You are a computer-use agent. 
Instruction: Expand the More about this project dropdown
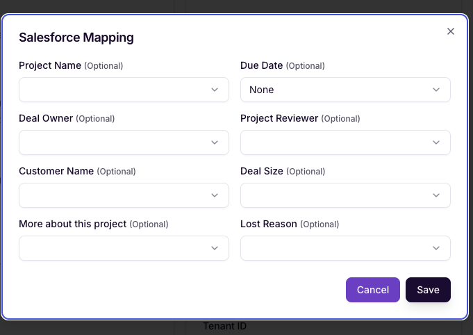pos(124,248)
